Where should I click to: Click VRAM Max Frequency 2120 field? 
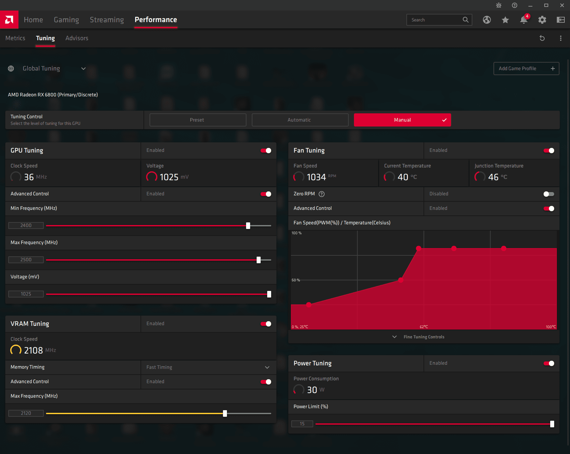[x=26, y=413]
